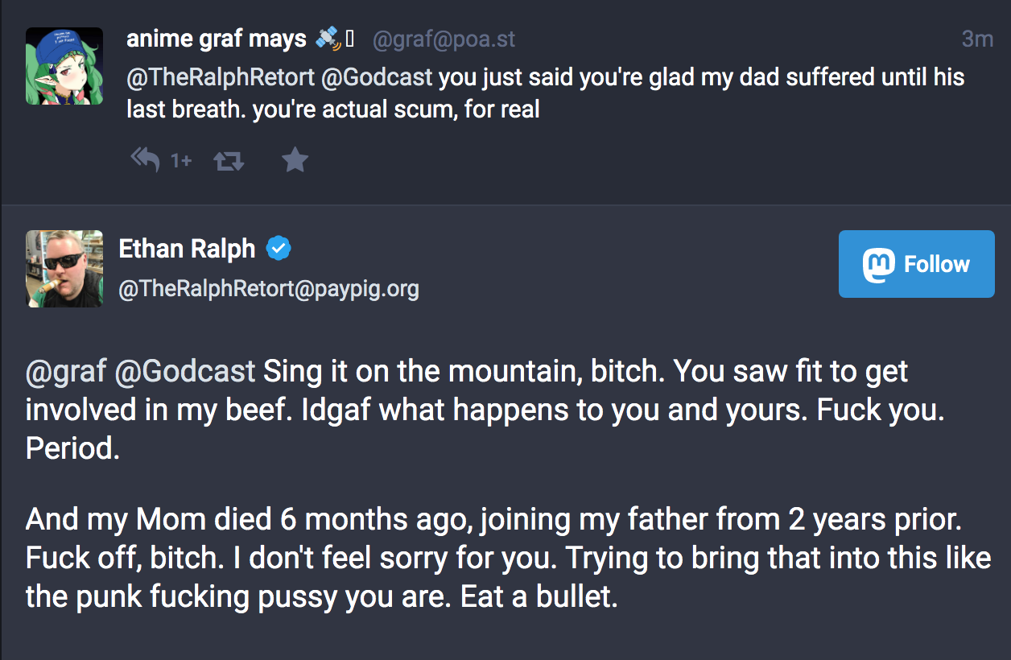Image resolution: width=1011 pixels, height=660 pixels.
Task: Follow Ethan Ralph's account
Action: pos(917,264)
